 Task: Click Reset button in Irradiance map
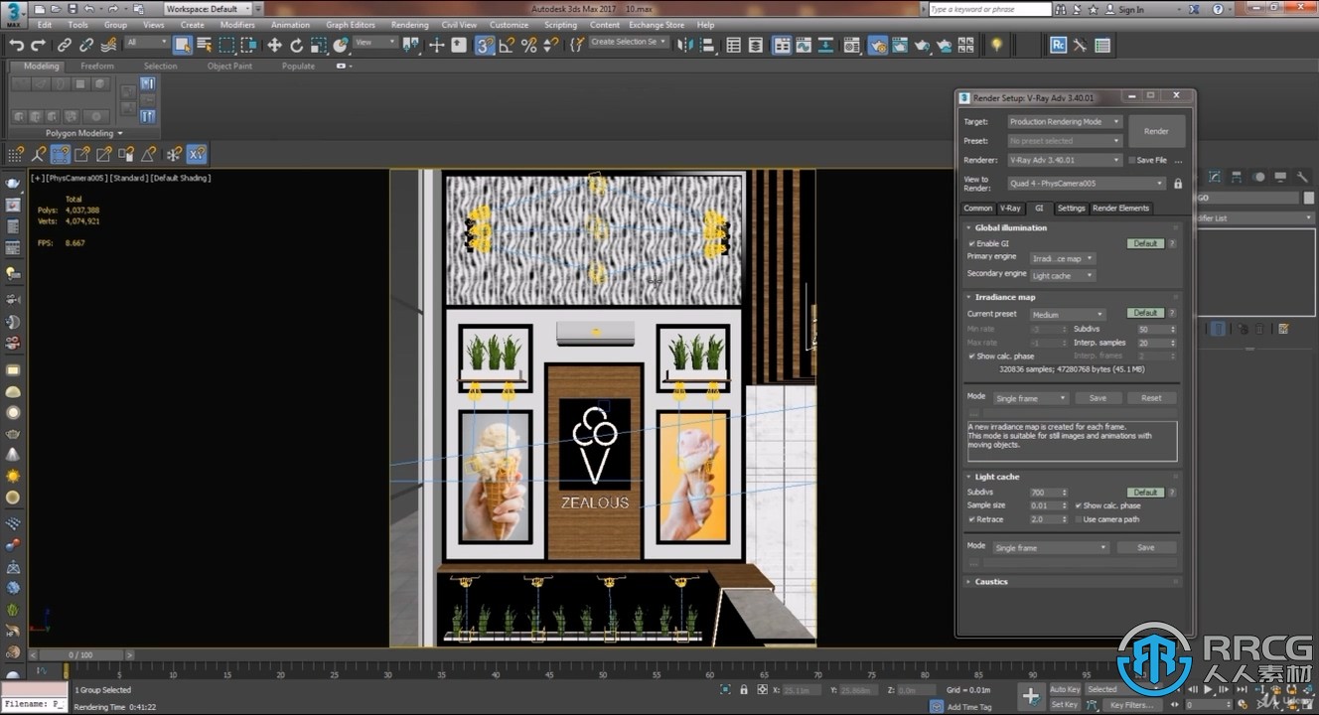[1151, 398]
